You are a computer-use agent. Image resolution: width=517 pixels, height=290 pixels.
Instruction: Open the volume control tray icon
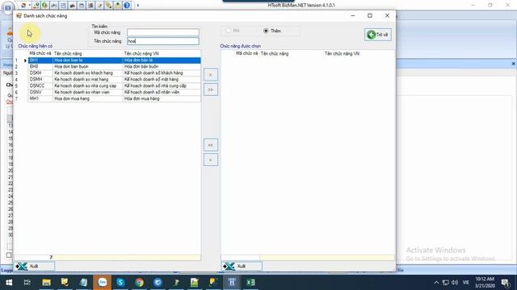(x=455, y=283)
